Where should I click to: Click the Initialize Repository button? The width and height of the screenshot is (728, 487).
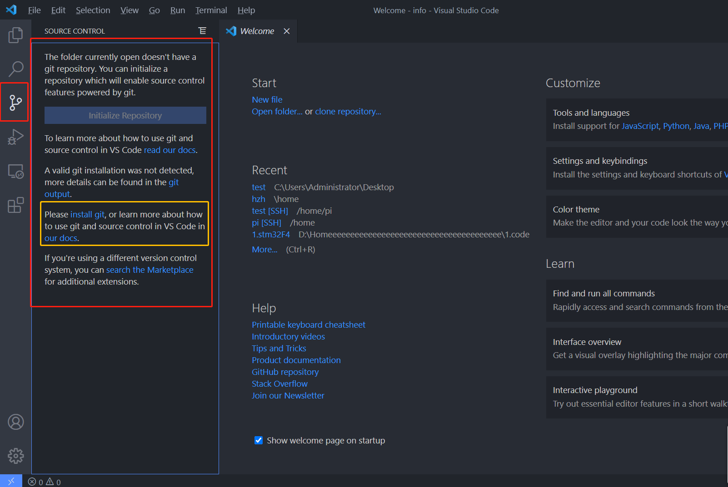click(125, 115)
